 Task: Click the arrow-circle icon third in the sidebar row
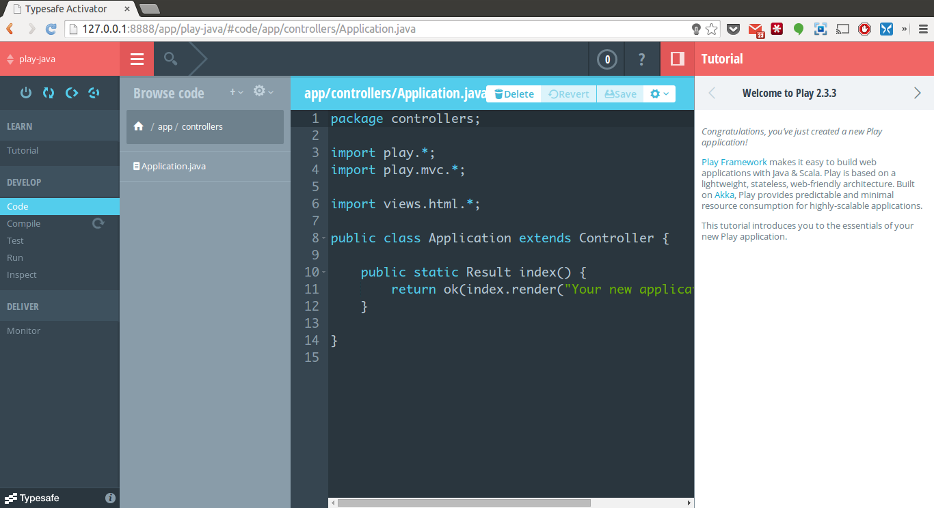point(71,93)
